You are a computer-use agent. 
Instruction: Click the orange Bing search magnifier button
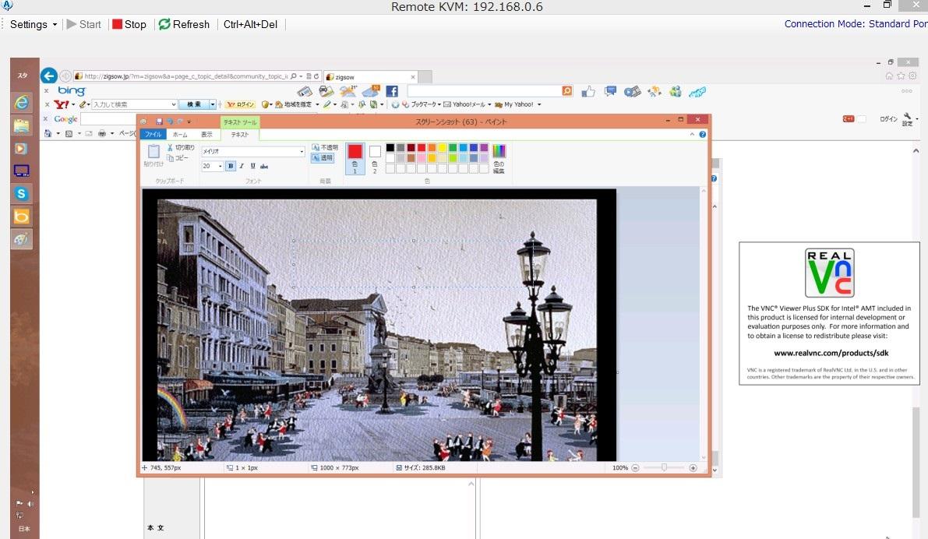point(567,91)
